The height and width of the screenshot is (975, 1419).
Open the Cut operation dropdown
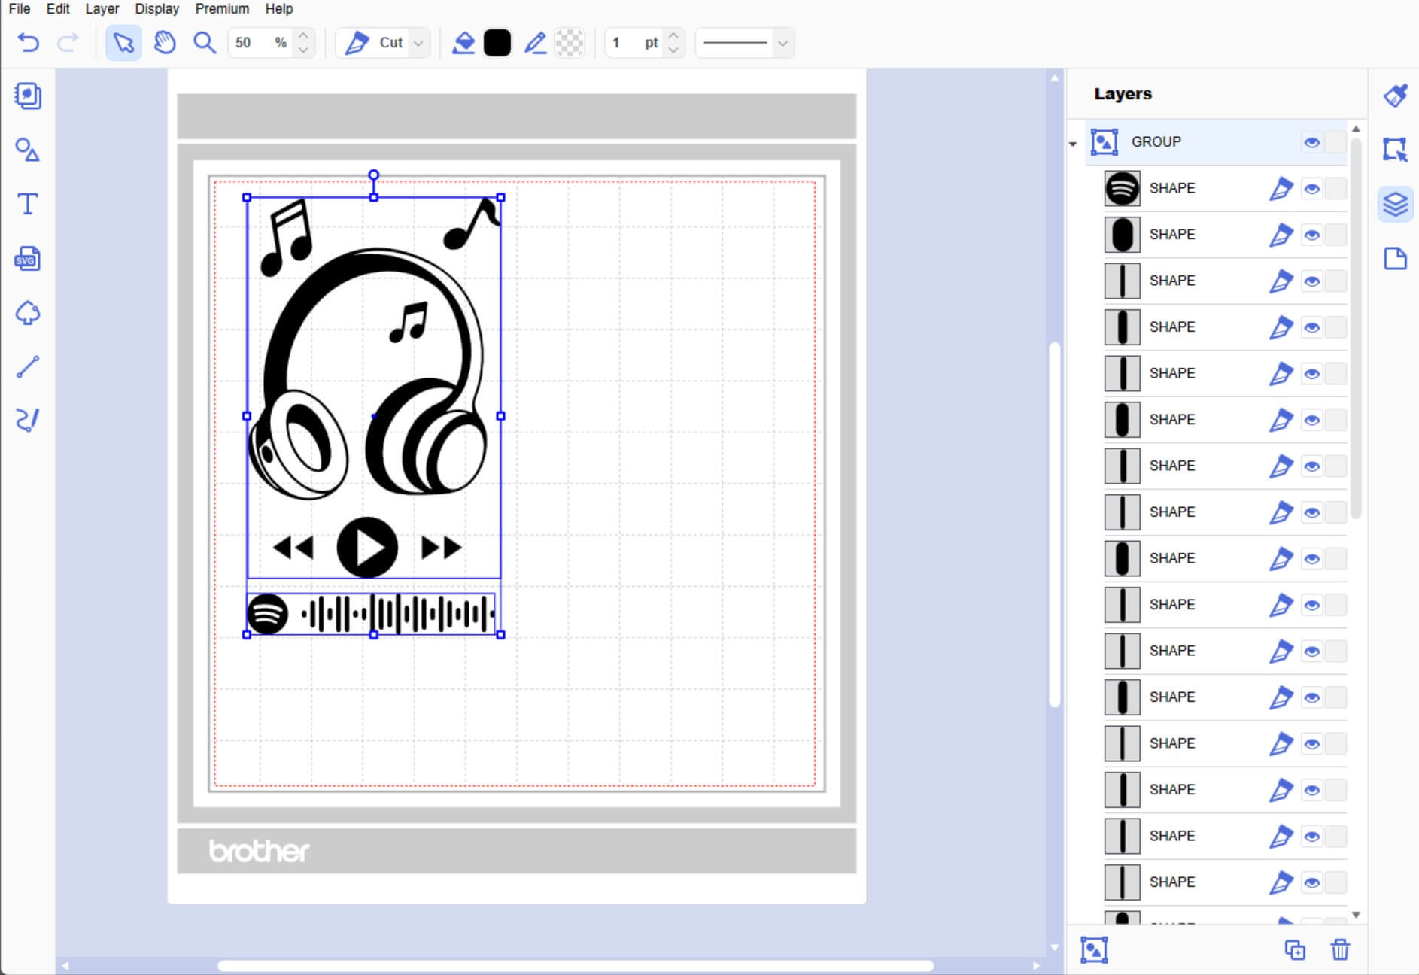pyautogui.click(x=418, y=43)
